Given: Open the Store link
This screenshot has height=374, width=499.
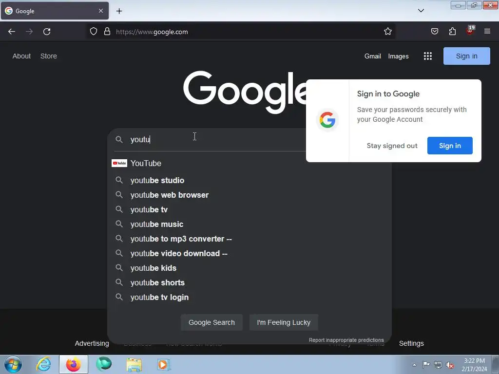Looking at the screenshot, I should point(49,56).
